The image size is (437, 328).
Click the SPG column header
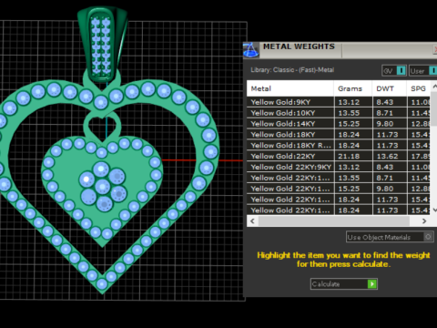pos(419,88)
